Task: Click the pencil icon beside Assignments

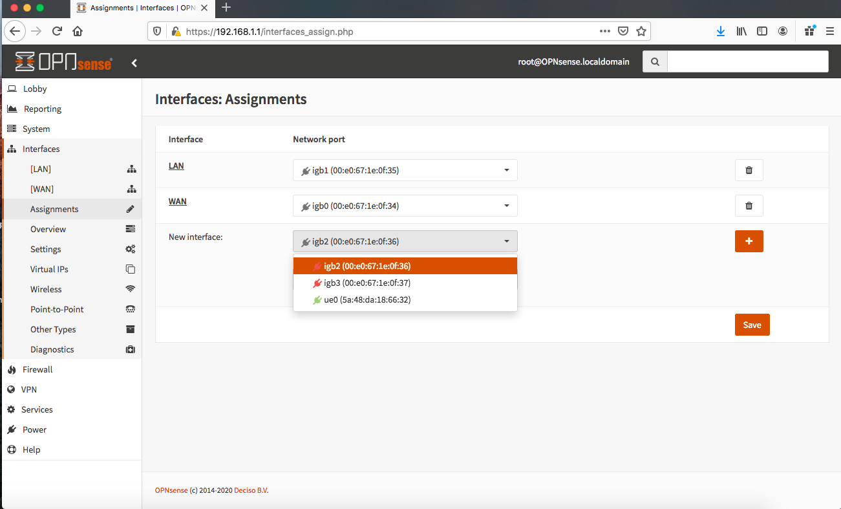Action: click(131, 209)
